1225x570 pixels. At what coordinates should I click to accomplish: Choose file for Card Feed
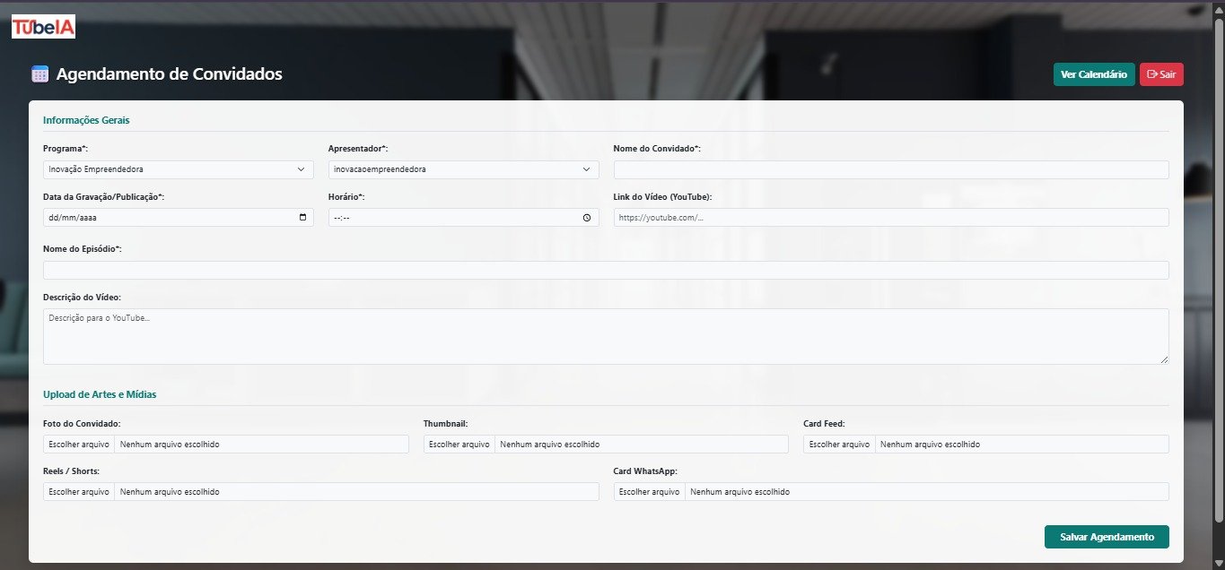point(839,444)
